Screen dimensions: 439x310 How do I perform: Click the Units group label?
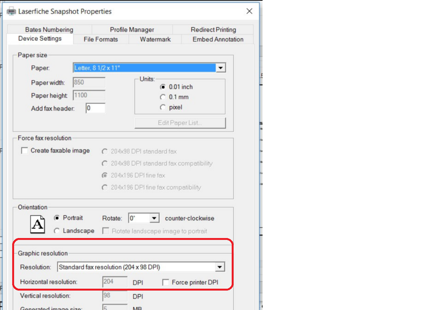click(x=147, y=79)
